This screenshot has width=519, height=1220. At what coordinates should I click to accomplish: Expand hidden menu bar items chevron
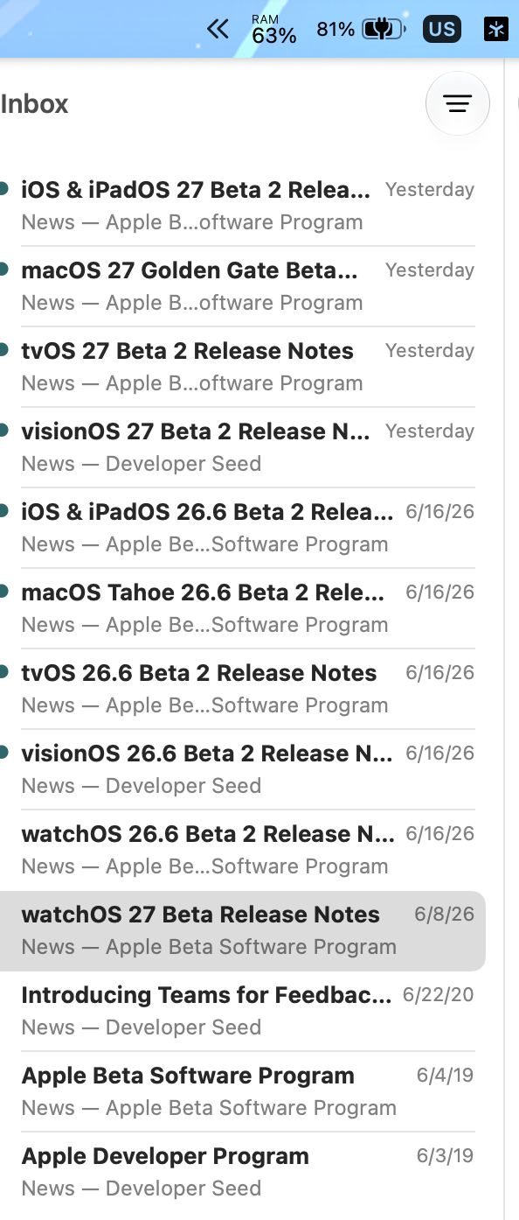click(x=218, y=30)
